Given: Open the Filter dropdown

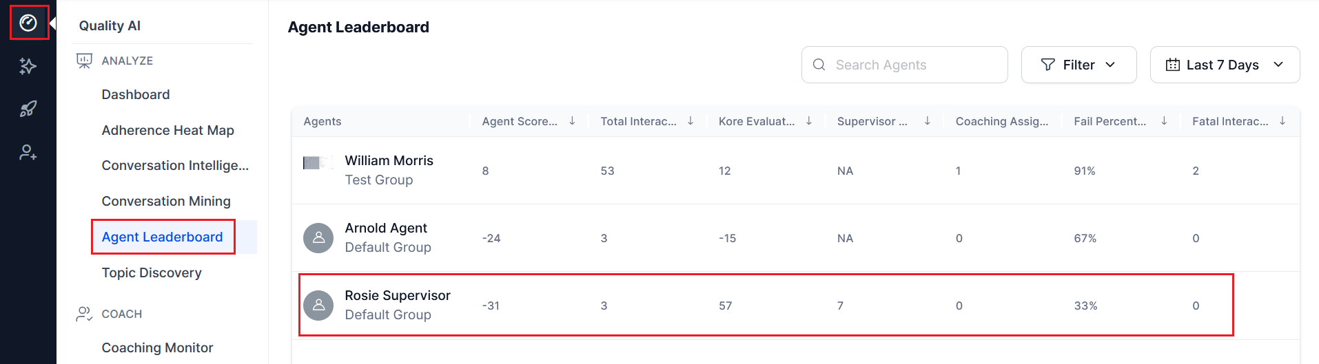Looking at the screenshot, I should (x=1078, y=65).
